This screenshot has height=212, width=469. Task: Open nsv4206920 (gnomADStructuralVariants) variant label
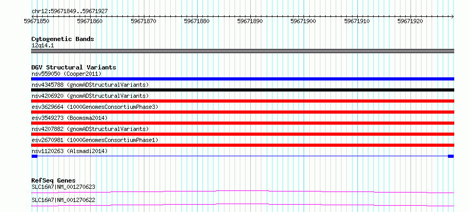point(90,96)
